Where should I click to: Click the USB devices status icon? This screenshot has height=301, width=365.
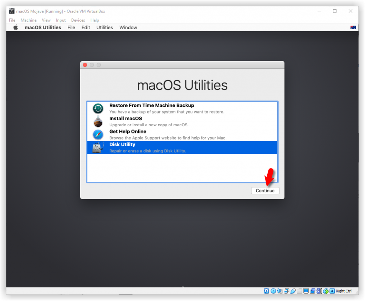[293, 291]
